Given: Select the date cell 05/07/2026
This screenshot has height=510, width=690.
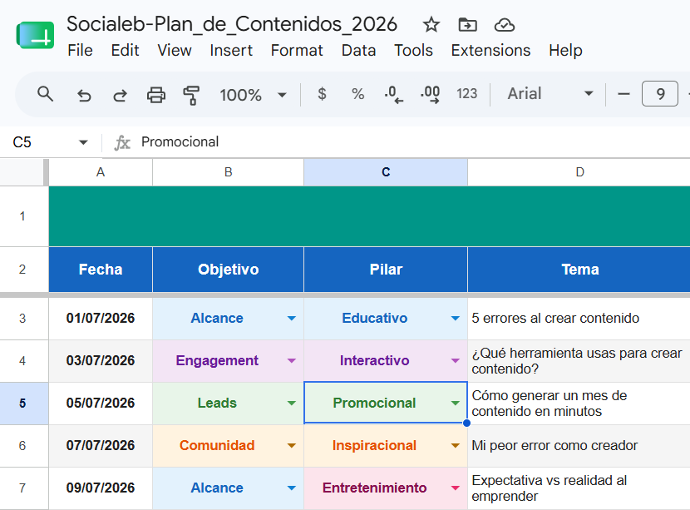Looking at the screenshot, I should tap(101, 403).
